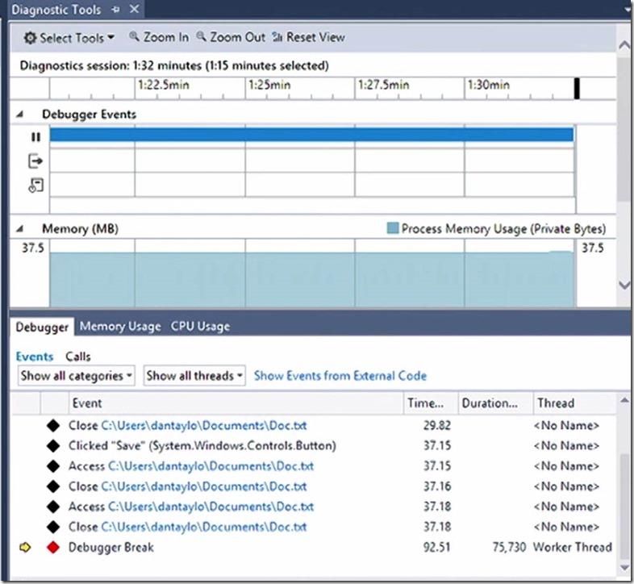The width and height of the screenshot is (634, 584).
Task: Click the Process Memory Usage legend swatch
Action: (393, 228)
